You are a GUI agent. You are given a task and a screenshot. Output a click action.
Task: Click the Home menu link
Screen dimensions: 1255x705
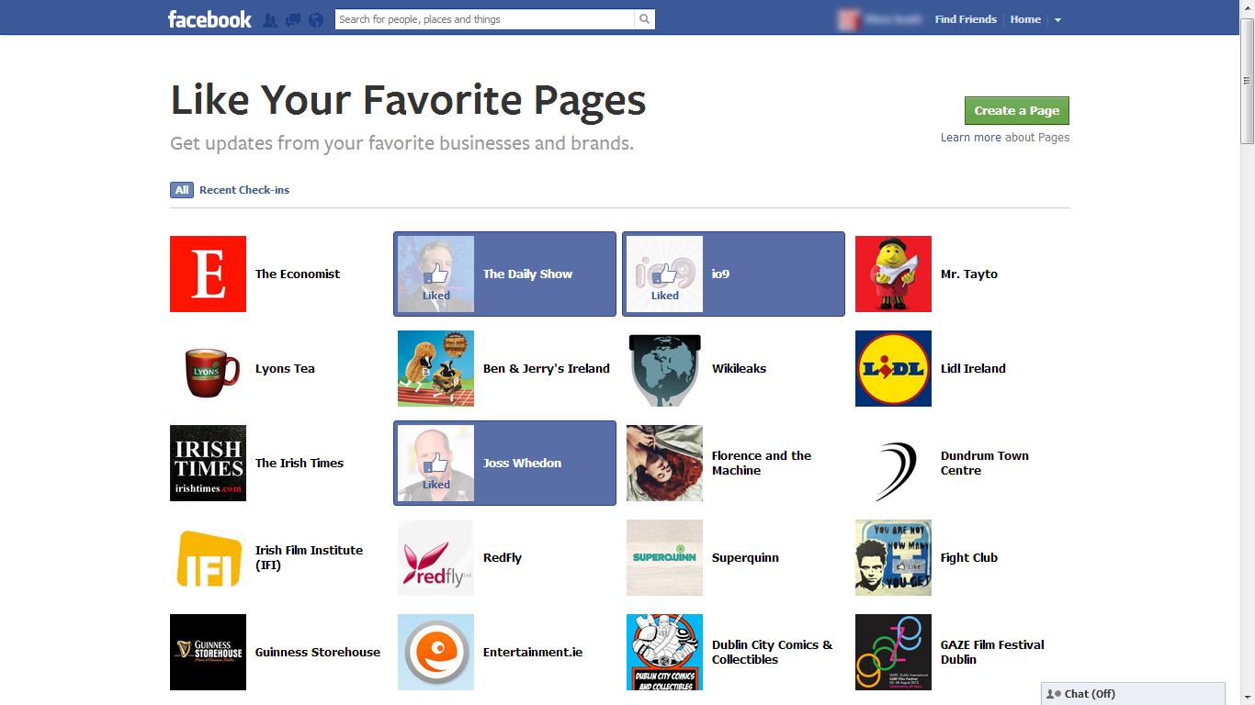tap(1025, 19)
